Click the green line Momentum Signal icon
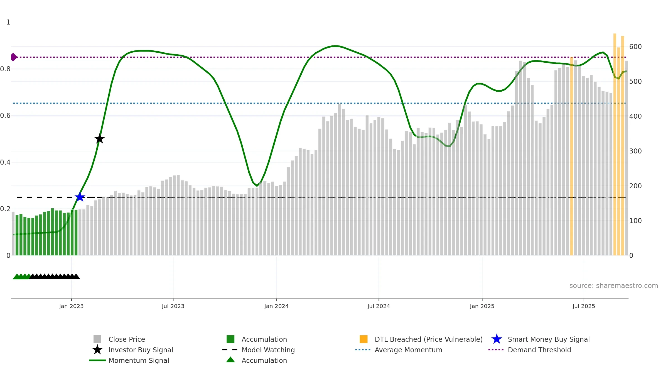The height and width of the screenshot is (376, 668). point(97,360)
